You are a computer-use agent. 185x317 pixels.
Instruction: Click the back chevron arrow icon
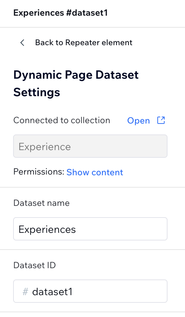22,43
